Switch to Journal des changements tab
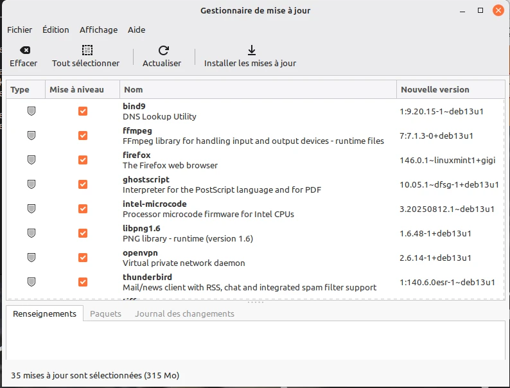 click(x=184, y=314)
